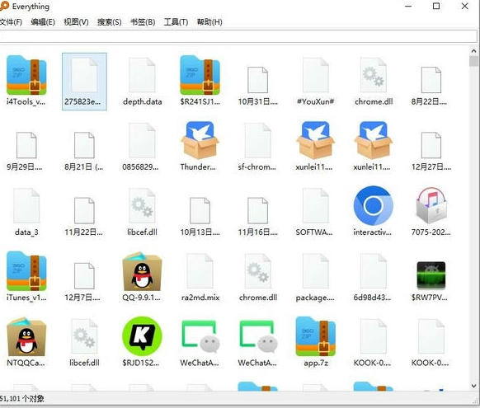Select the ra2md.mix file icon

pos(200,271)
